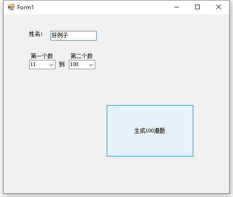The height and width of the screenshot is (197, 233).
Task: Place cursor after 好例子 text in name field
Action: (68, 36)
